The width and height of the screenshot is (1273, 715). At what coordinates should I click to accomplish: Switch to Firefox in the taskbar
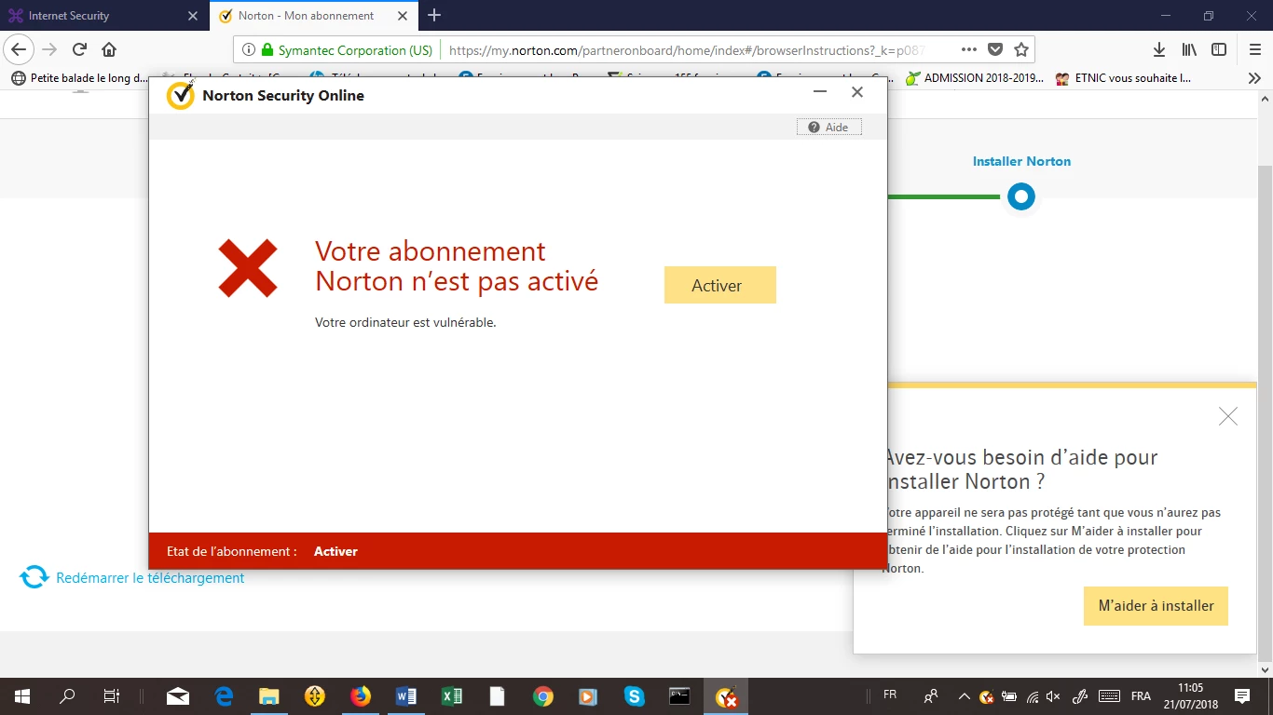361,696
